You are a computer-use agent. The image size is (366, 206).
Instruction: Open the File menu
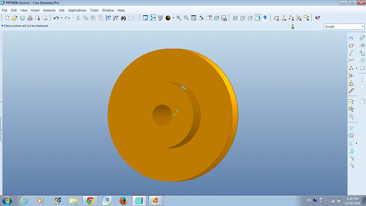coord(4,10)
